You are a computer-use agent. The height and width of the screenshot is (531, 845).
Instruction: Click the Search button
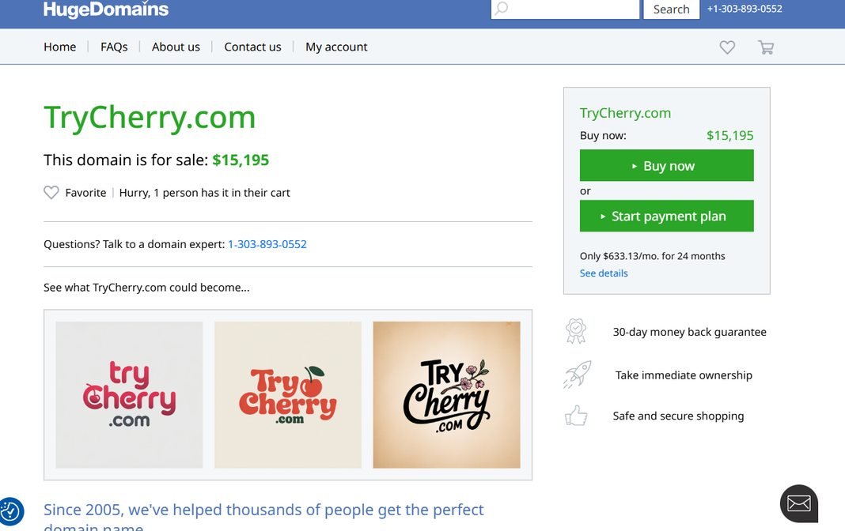click(672, 9)
